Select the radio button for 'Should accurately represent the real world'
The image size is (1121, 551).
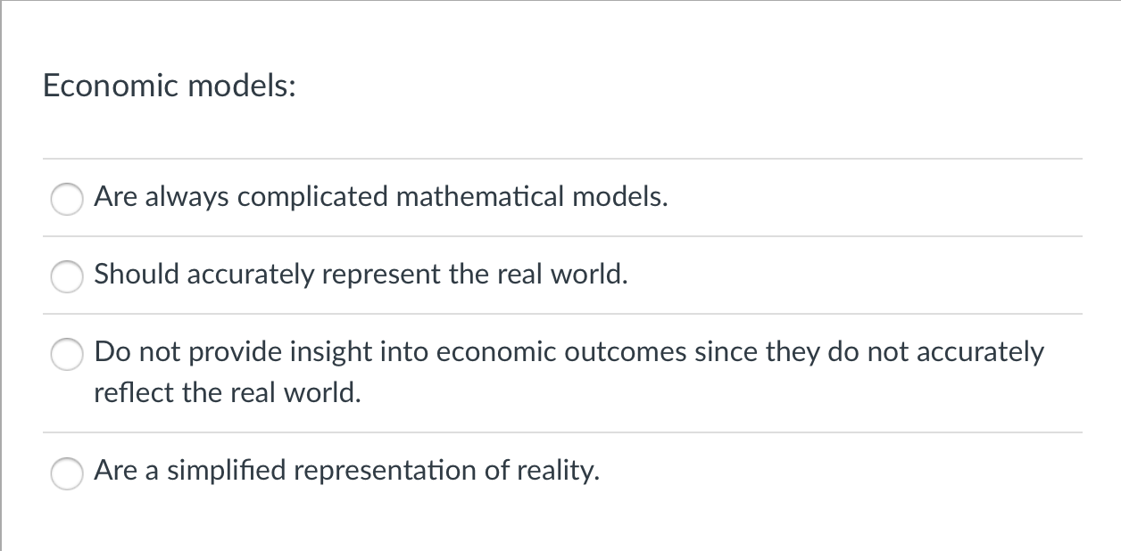67,276
